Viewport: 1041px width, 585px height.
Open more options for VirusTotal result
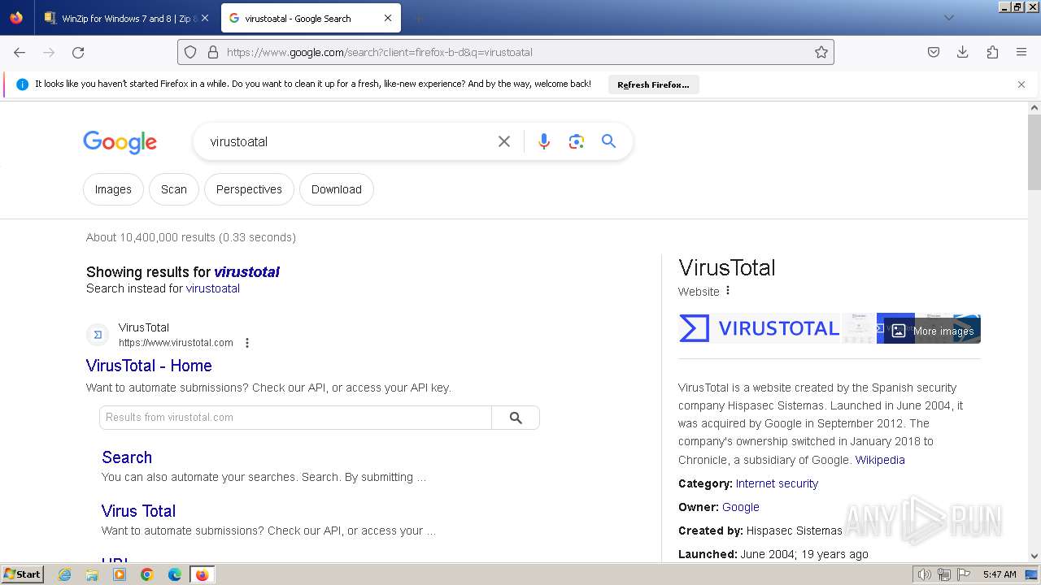coord(247,343)
